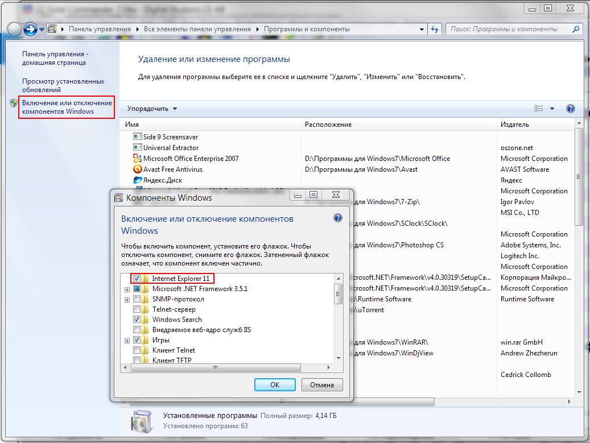Click programs list vertical scrollbar thumb
The width and height of the screenshot is (590, 443).
[x=579, y=177]
